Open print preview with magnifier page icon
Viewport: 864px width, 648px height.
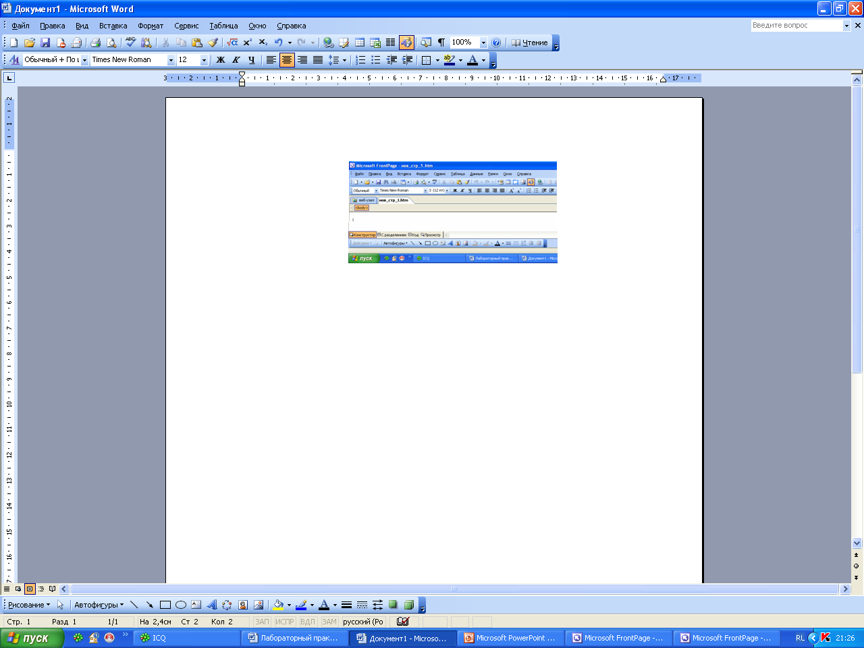click(x=111, y=43)
